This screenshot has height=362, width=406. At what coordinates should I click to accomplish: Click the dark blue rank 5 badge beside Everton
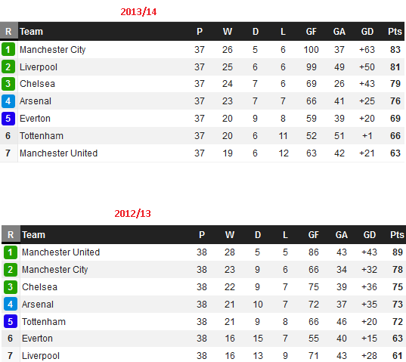(8, 118)
